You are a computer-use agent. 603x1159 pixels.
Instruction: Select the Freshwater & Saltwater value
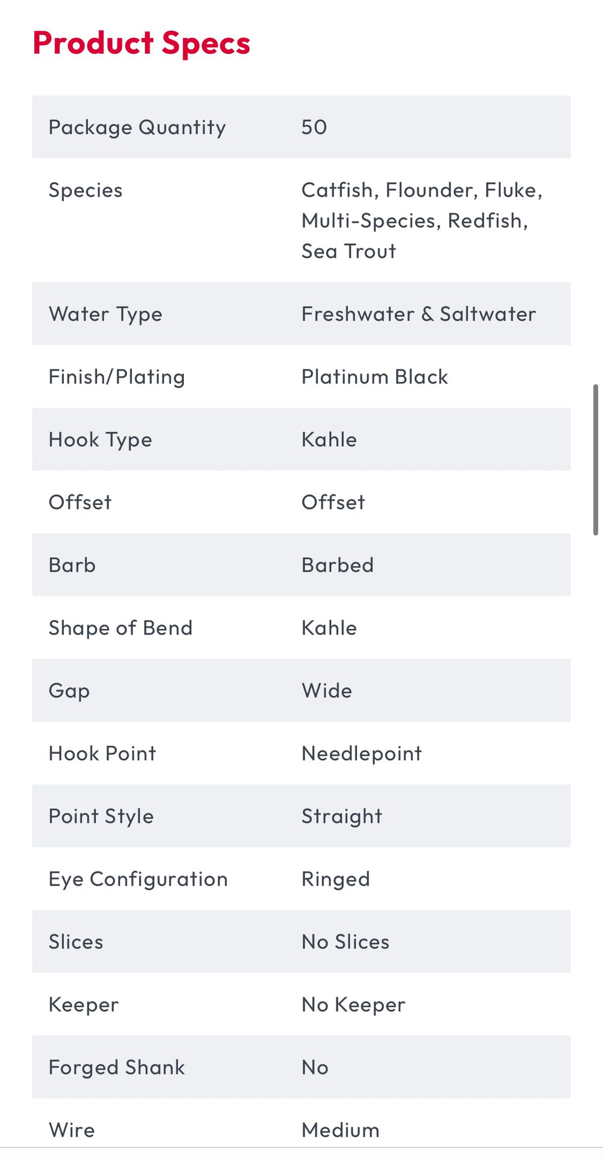pyautogui.click(x=419, y=314)
